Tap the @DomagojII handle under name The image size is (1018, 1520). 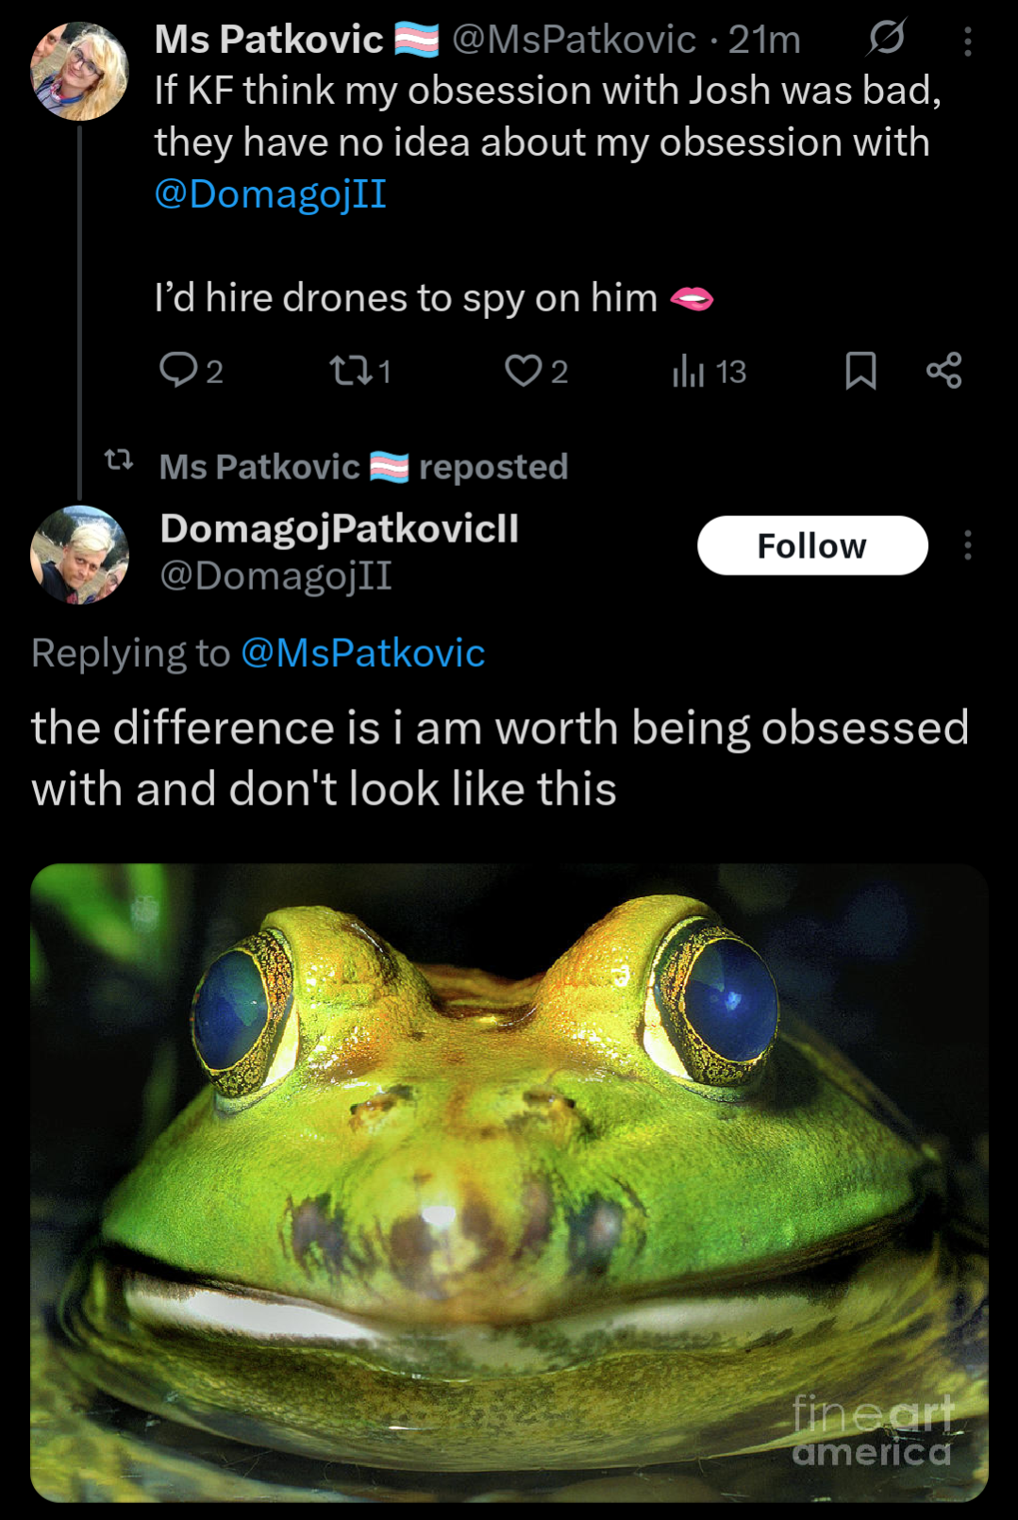click(x=275, y=576)
